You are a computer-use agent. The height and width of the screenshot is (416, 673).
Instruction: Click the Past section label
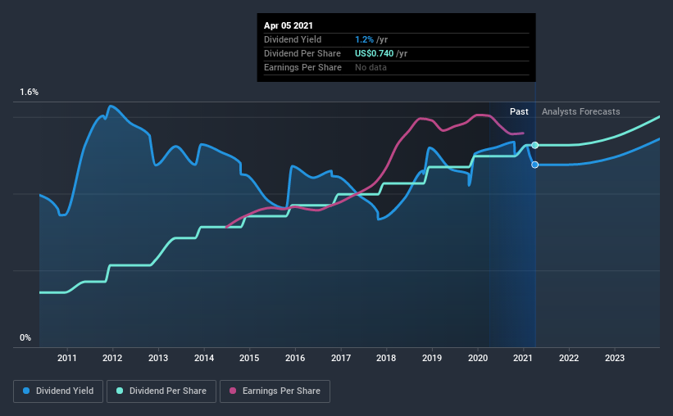point(519,111)
